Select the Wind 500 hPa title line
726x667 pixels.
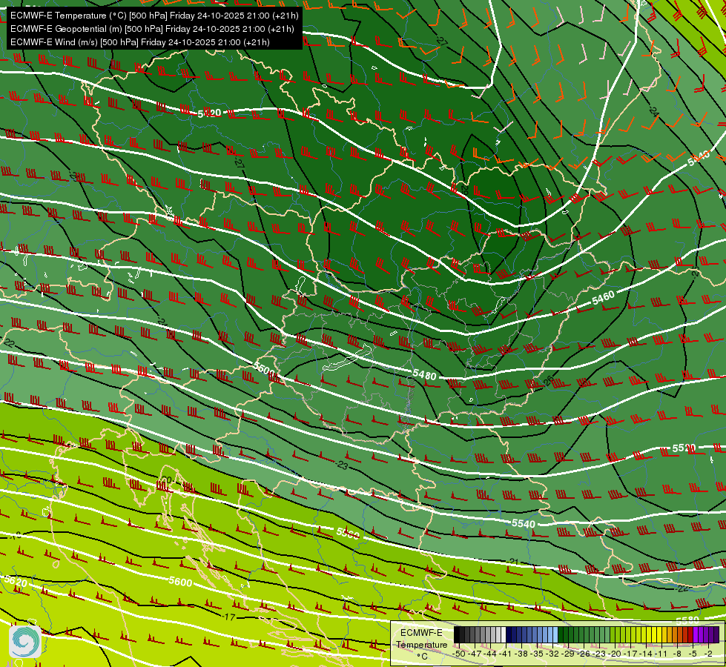[x=140, y=42]
